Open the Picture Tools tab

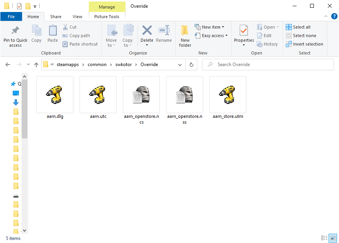pos(107,17)
